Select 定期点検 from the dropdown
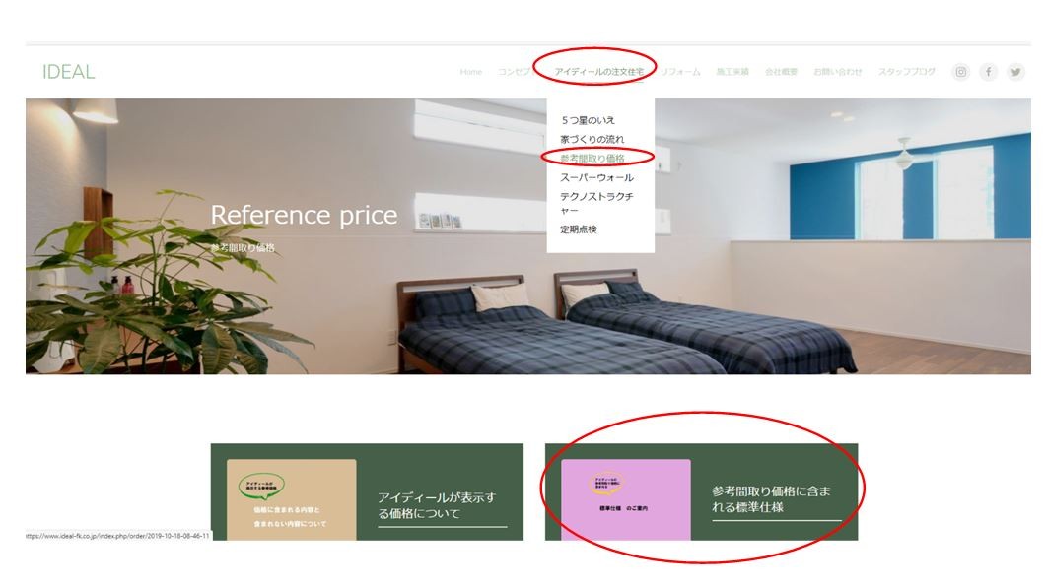Viewport: 1045px width, 588px height. pos(579,229)
